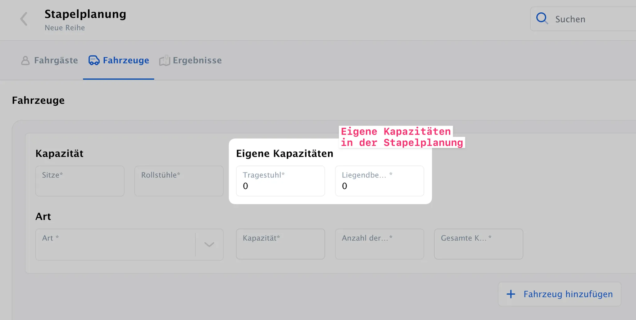
Task: Open the Art selection combo box
Action: 129,245
